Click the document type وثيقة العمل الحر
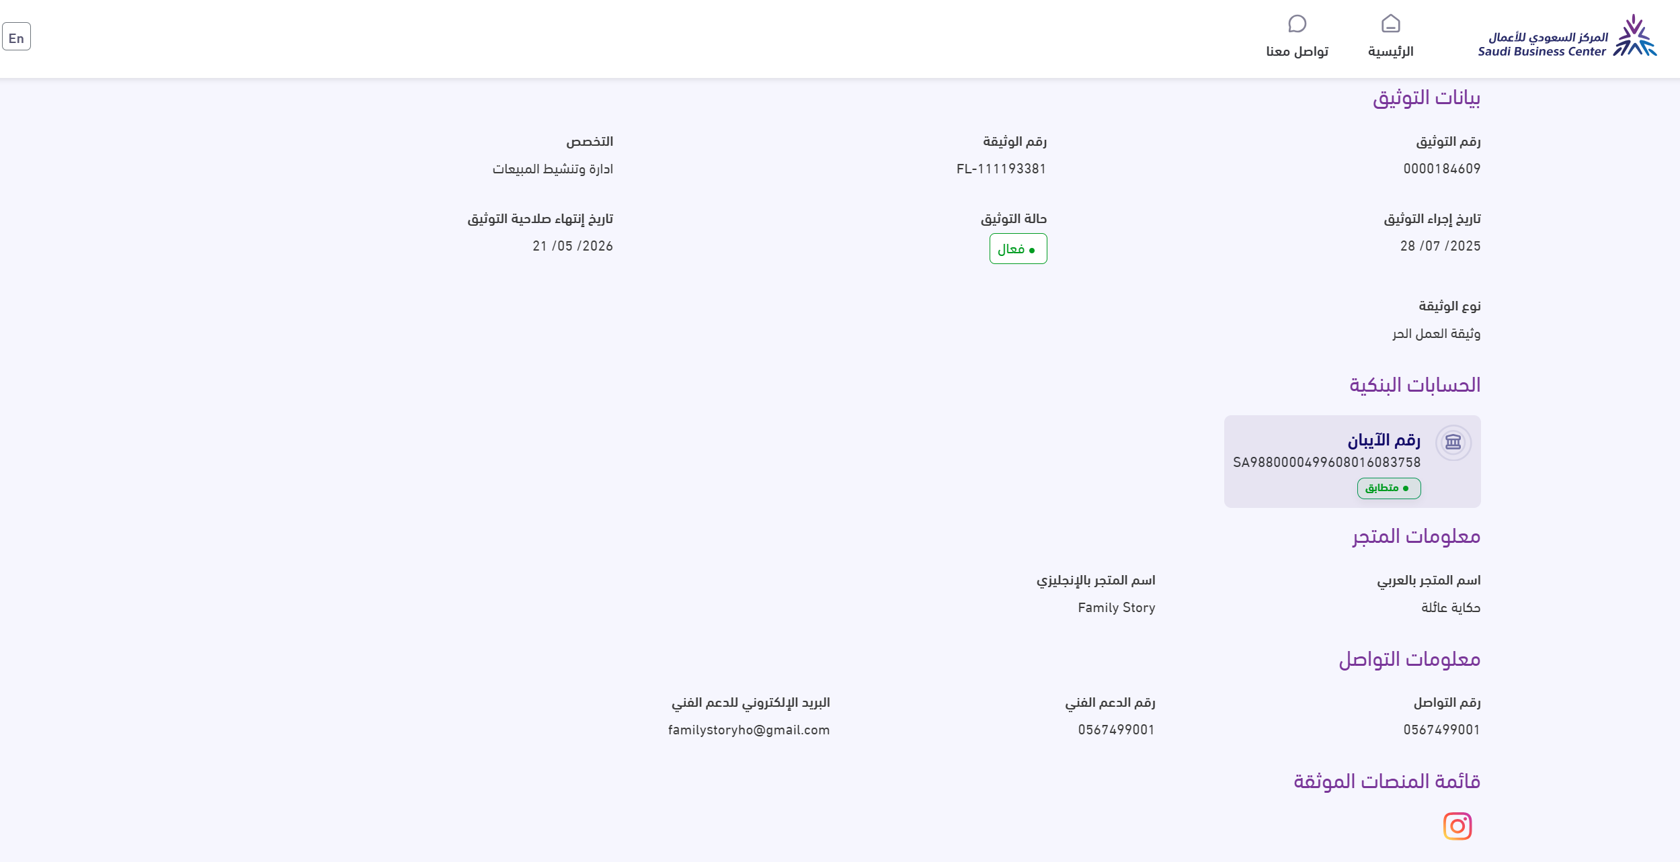Viewport: 1680px width, 862px height. (1436, 334)
